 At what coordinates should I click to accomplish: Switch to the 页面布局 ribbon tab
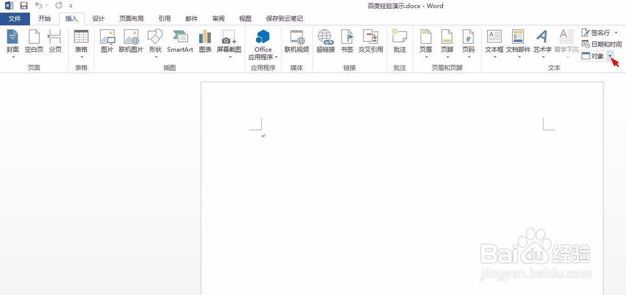pos(131,18)
